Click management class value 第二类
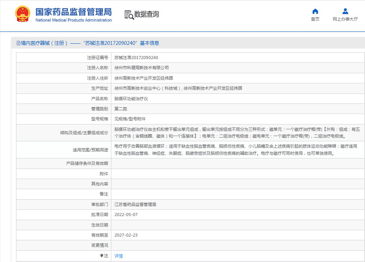The width and height of the screenshot is (365, 262). click(x=121, y=109)
